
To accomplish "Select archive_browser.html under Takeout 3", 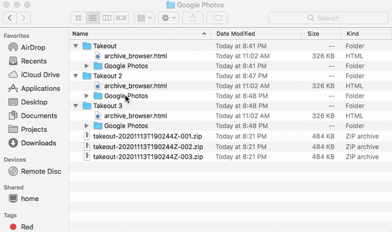I will 135,116.
